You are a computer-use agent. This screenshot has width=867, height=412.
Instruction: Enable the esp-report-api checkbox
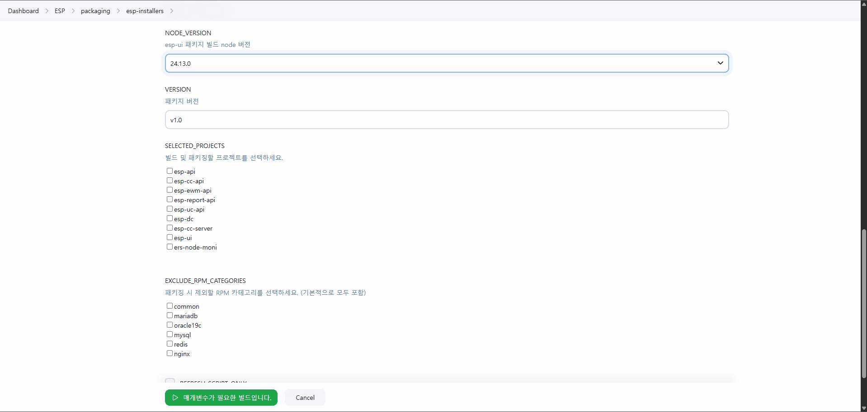tap(170, 199)
